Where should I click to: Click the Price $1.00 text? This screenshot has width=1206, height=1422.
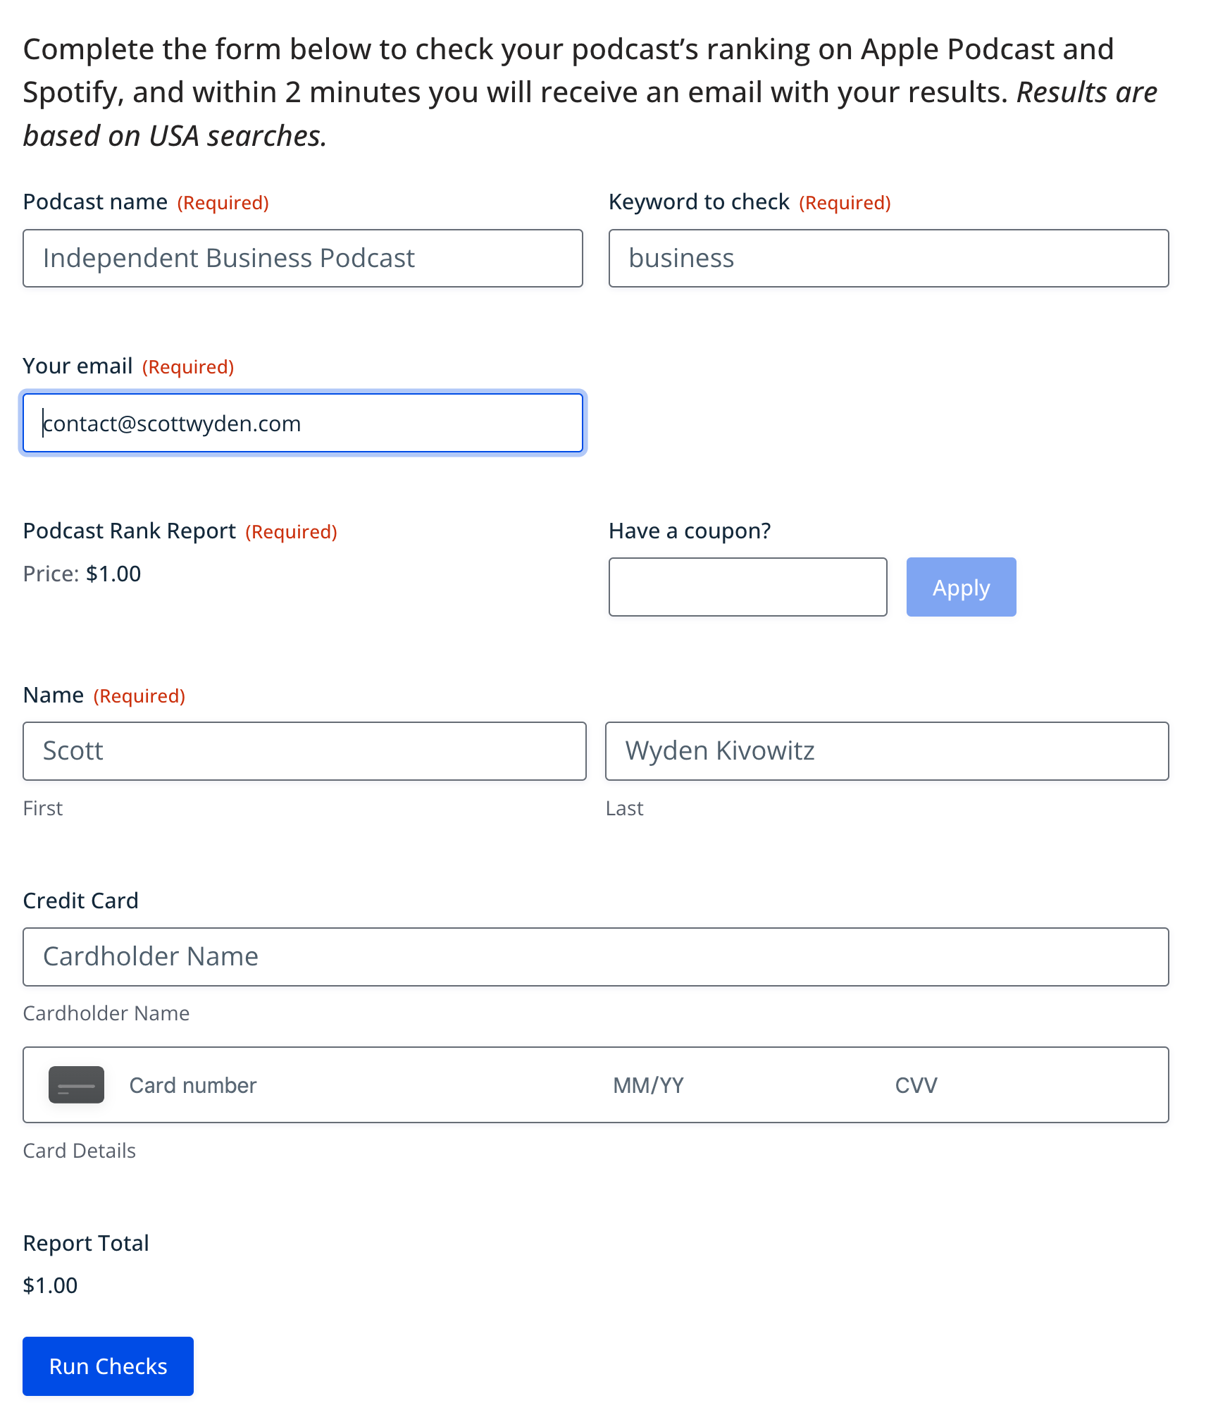point(82,574)
